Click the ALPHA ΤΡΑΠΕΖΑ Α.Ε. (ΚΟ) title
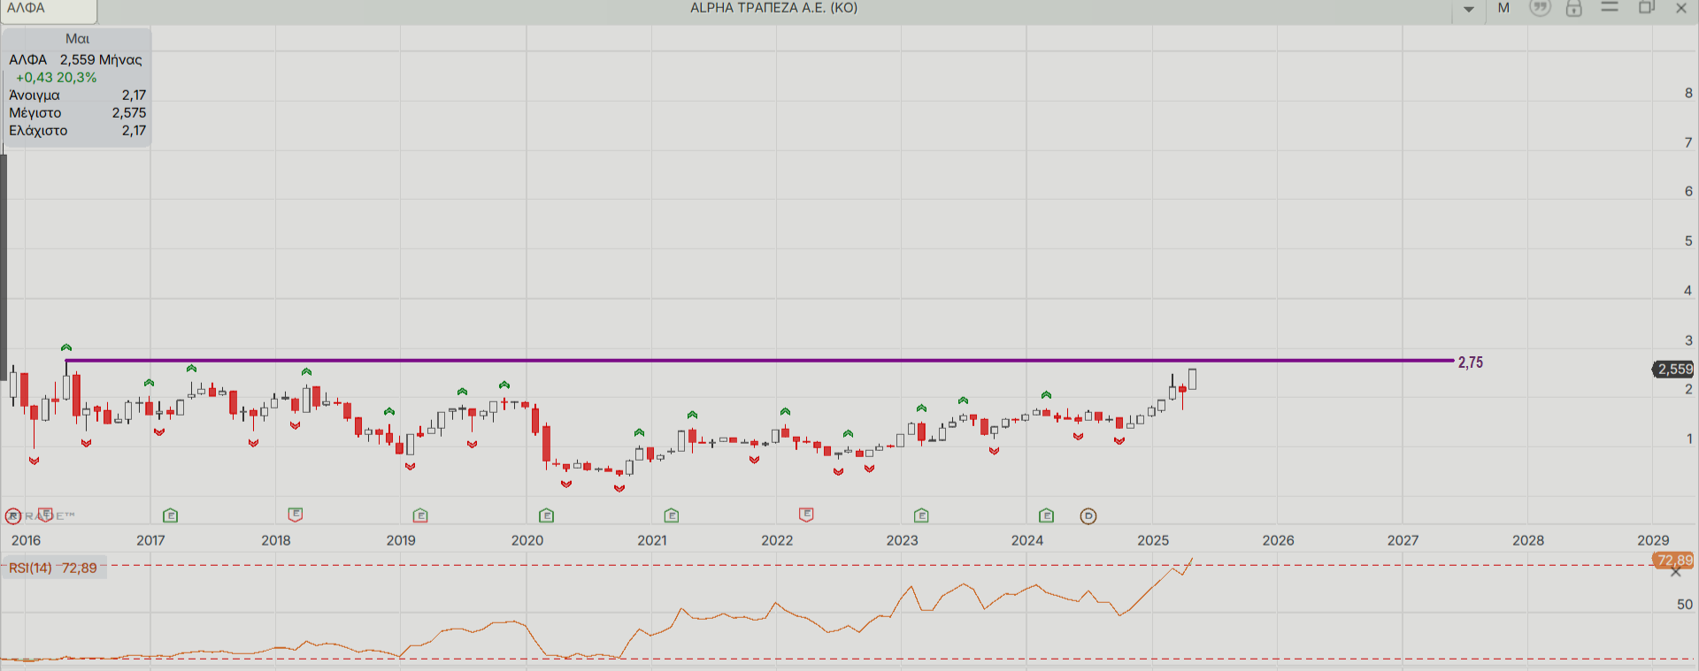Image resolution: width=1699 pixels, height=671 pixels. tap(774, 8)
